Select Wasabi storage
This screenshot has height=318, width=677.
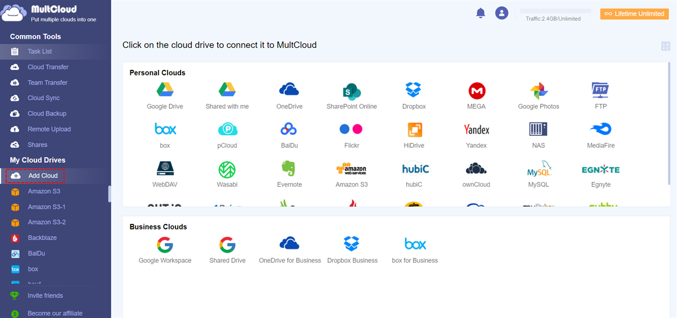click(227, 174)
